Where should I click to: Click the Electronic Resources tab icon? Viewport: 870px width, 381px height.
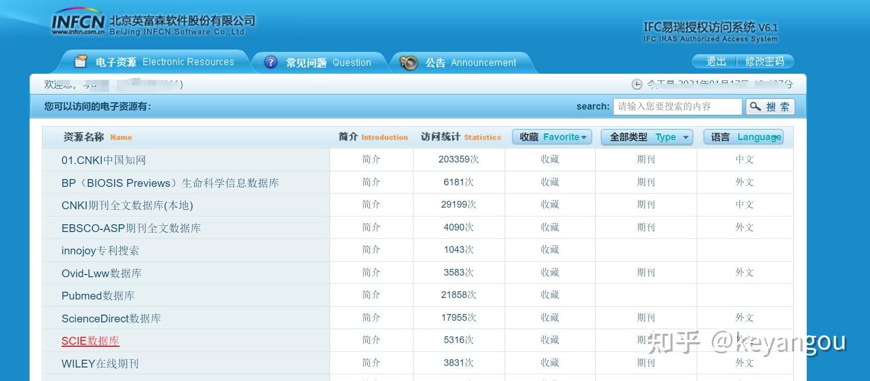click(x=80, y=61)
